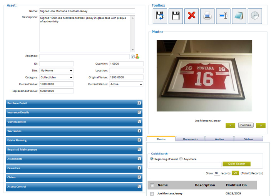Switch to the Audios tab
Screen dimensions: 271x196
pos(219,139)
